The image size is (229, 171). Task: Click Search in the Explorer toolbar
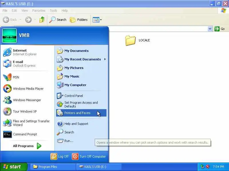click(58, 20)
